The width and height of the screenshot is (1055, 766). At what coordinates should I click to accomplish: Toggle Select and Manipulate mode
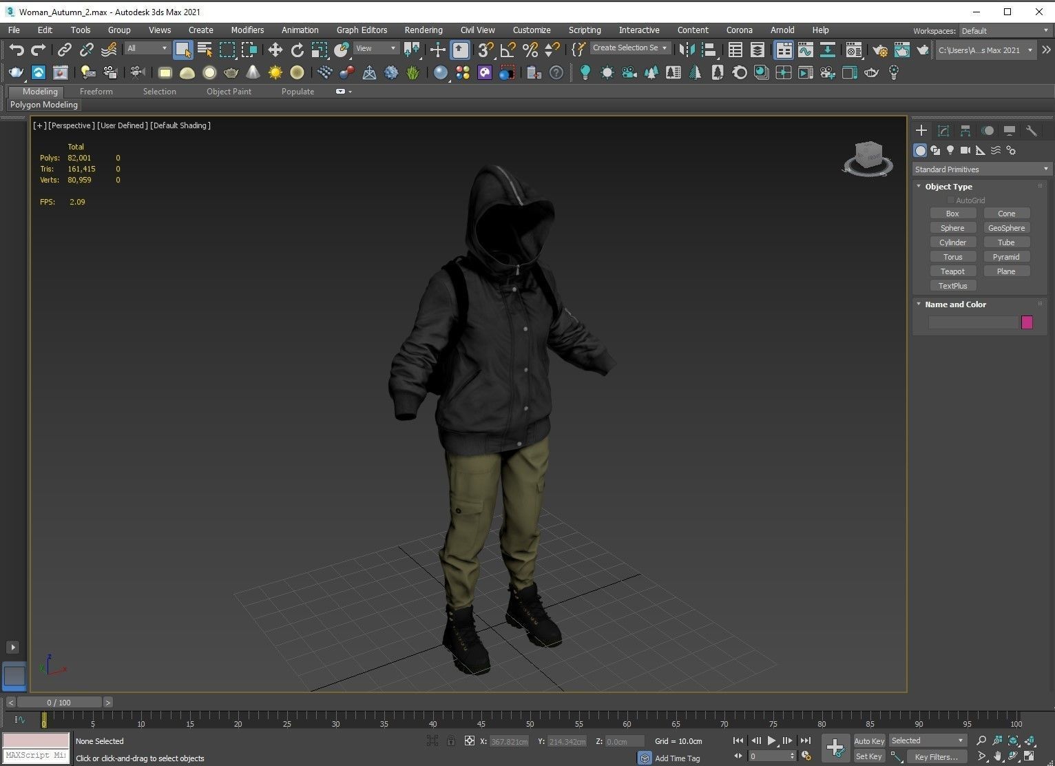(438, 49)
